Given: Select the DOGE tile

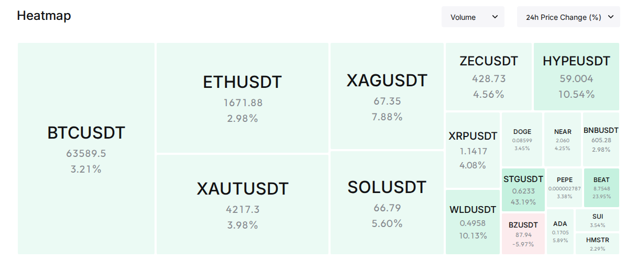Looking at the screenshot, I should [522, 139].
